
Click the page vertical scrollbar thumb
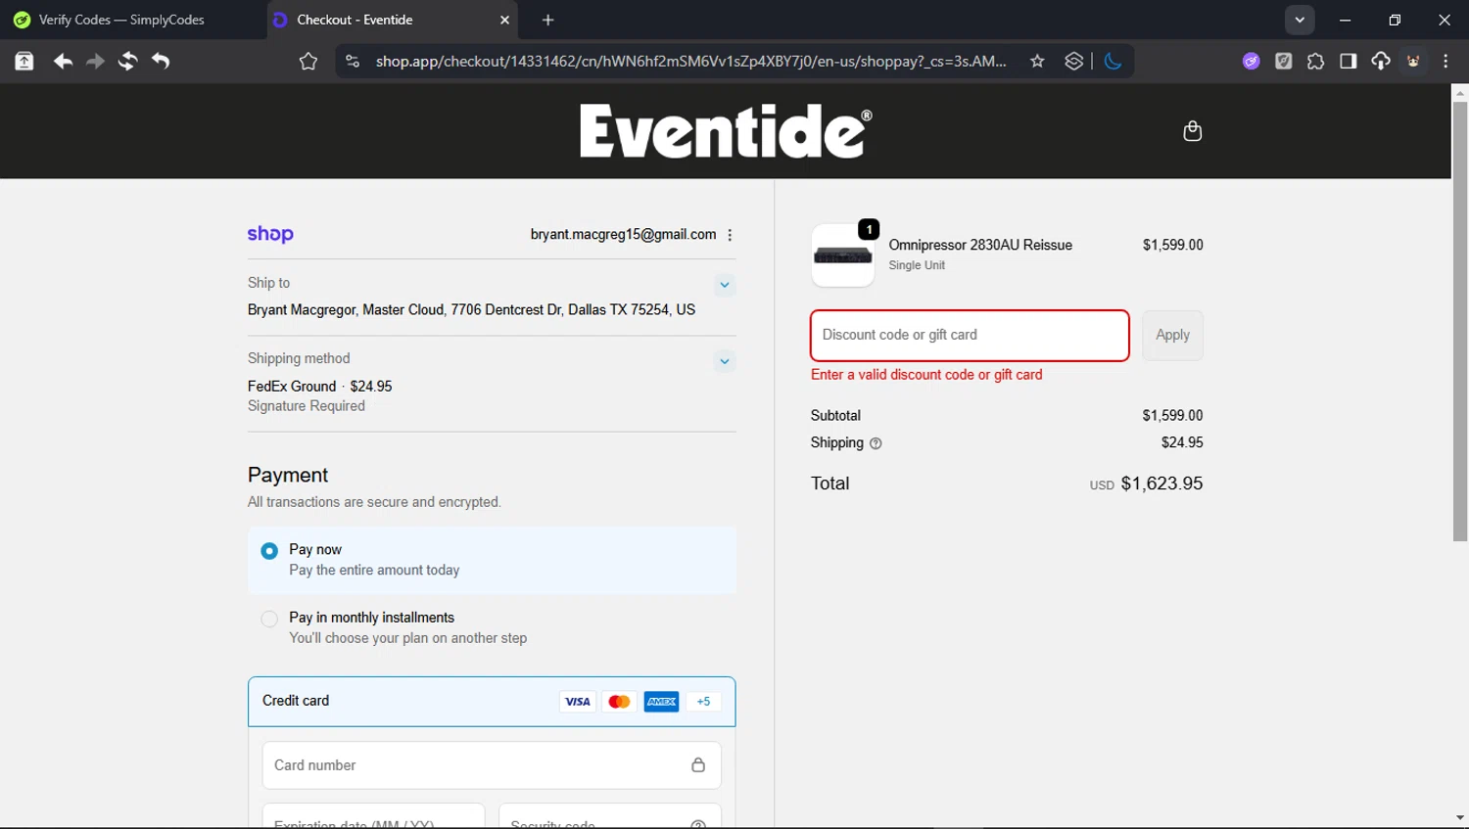(x=1459, y=321)
